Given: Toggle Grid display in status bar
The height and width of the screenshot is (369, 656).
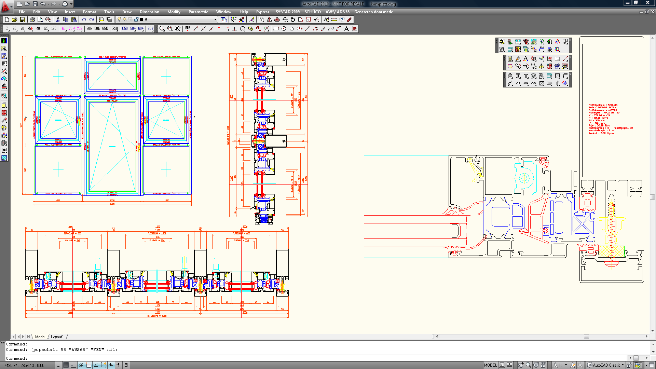Looking at the screenshot, I should coord(66,365).
